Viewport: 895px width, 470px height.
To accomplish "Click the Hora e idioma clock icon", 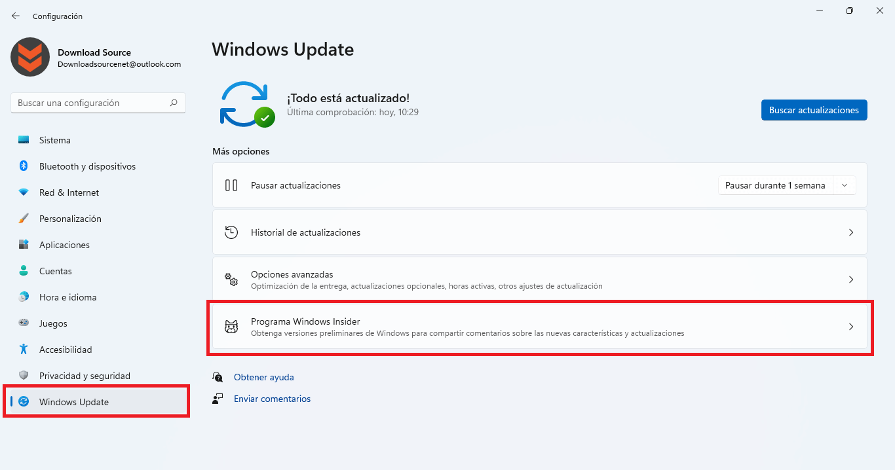I will 24,297.
